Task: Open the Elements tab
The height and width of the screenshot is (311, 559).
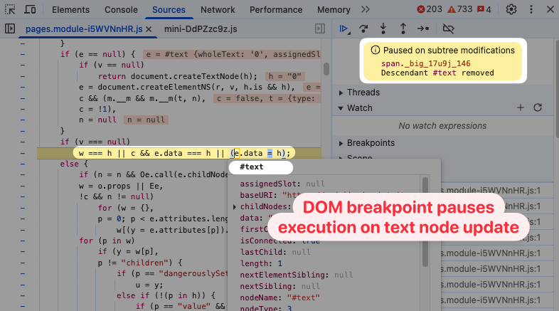Action: [x=70, y=10]
